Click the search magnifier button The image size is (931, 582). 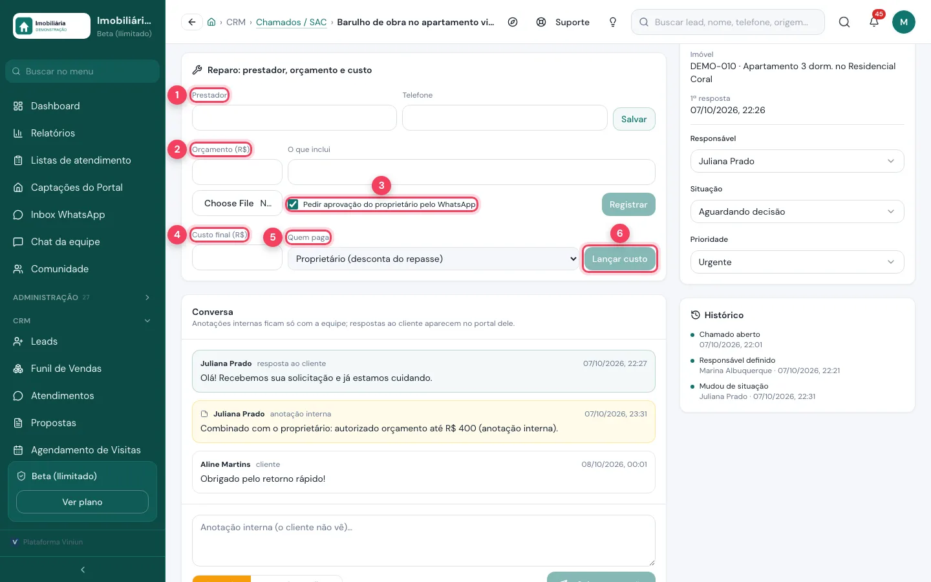click(844, 22)
